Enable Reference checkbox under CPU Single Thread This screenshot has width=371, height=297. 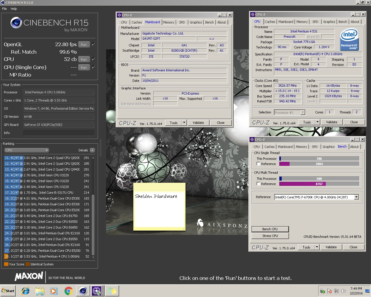coord(258,164)
